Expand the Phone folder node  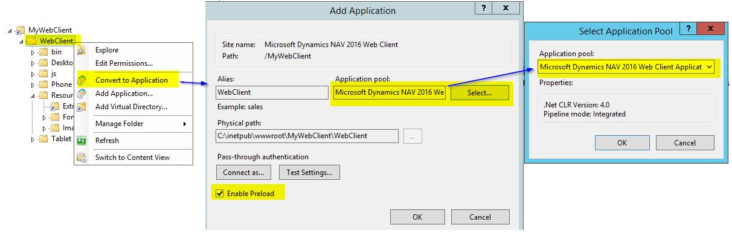coord(34,84)
